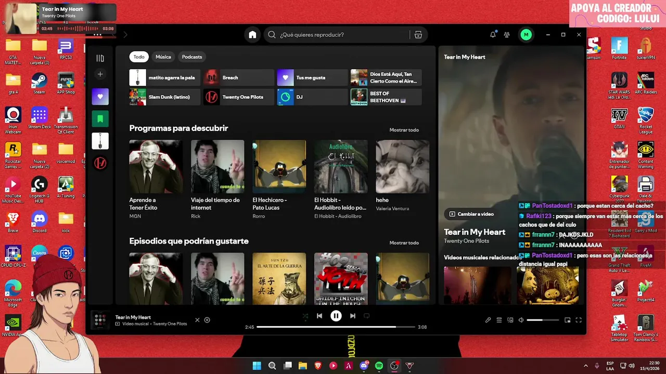Click Tear in My Heart title in right panel
The height and width of the screenshot is (374, 666).
click(475, 232)
